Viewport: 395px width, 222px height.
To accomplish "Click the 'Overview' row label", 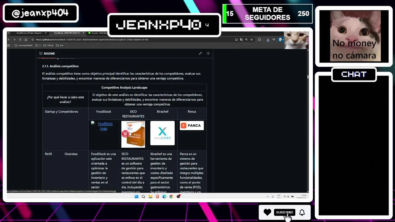I will (71, 154).
